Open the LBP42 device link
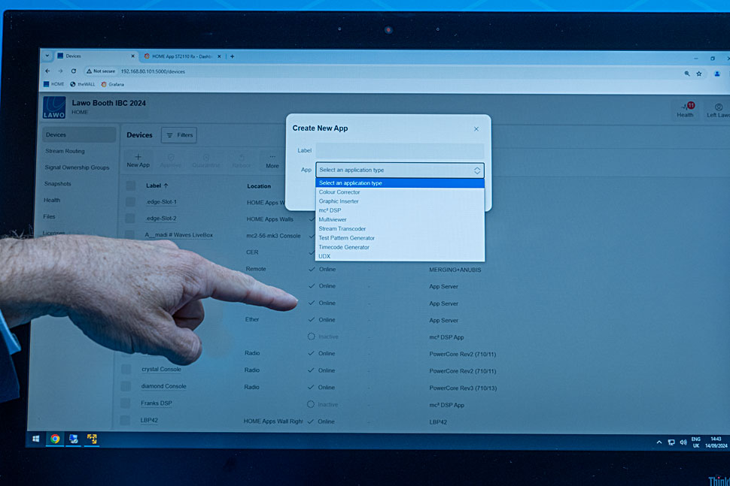Viewport: 730px width, 486px height. pos(149,420)
